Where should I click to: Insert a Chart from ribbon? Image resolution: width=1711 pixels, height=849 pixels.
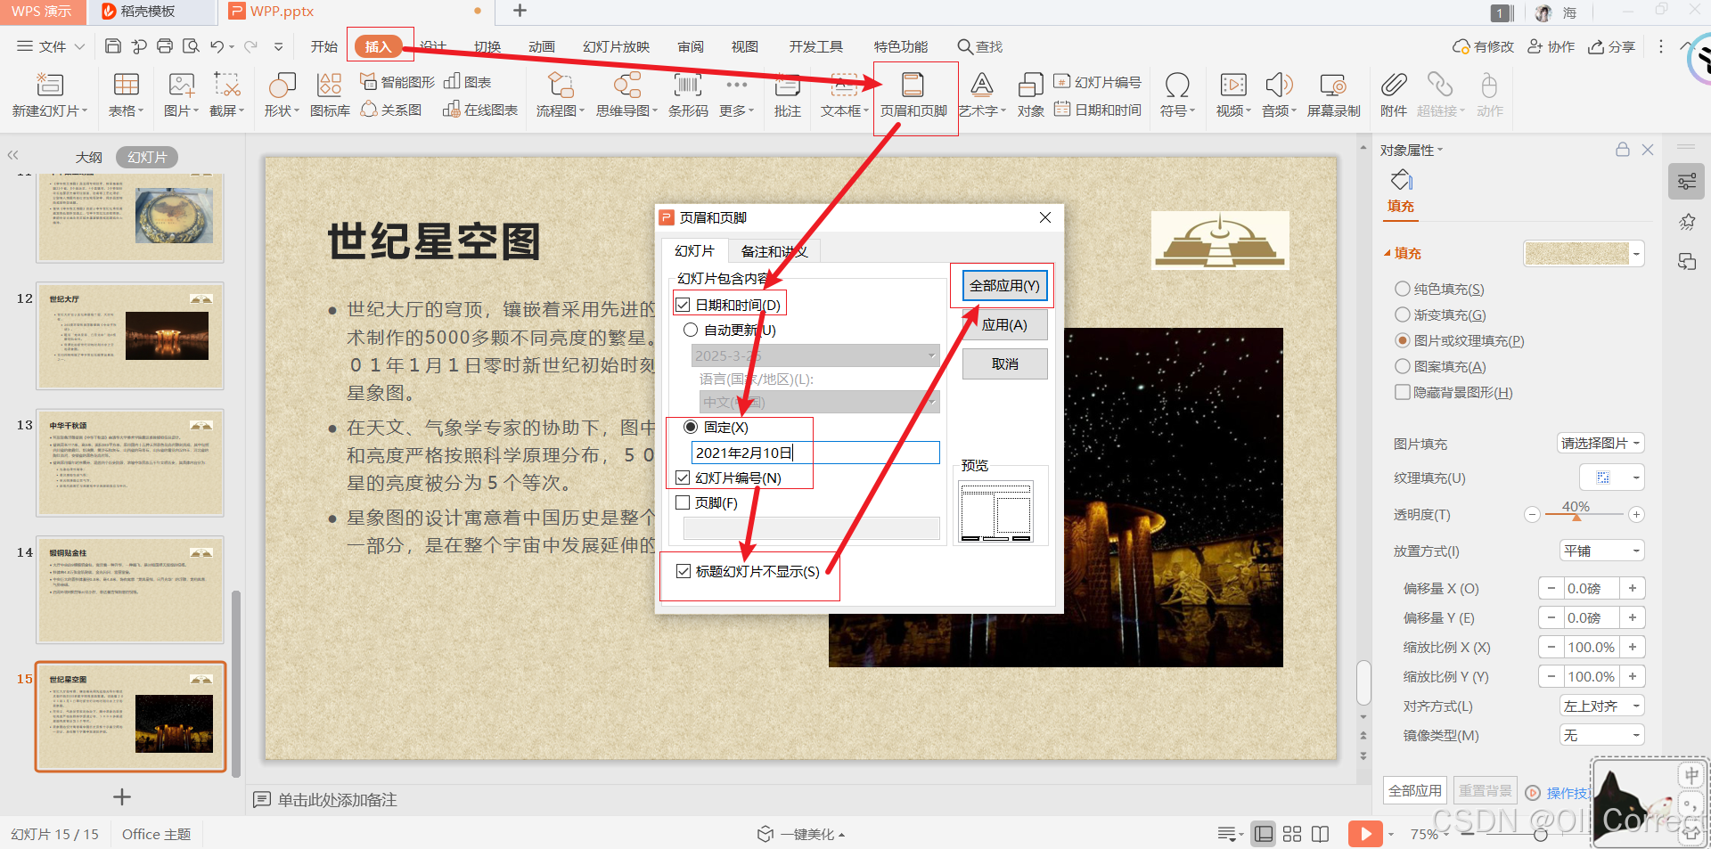pos(468,82)
